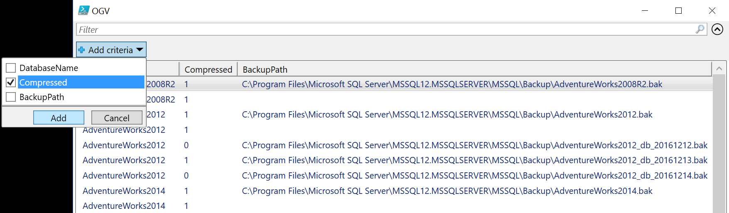This screenshot has width=729, height=213.
Task: Select the AdventureWorks2012_db_20161212.bak row
Action: coord(474,145)
